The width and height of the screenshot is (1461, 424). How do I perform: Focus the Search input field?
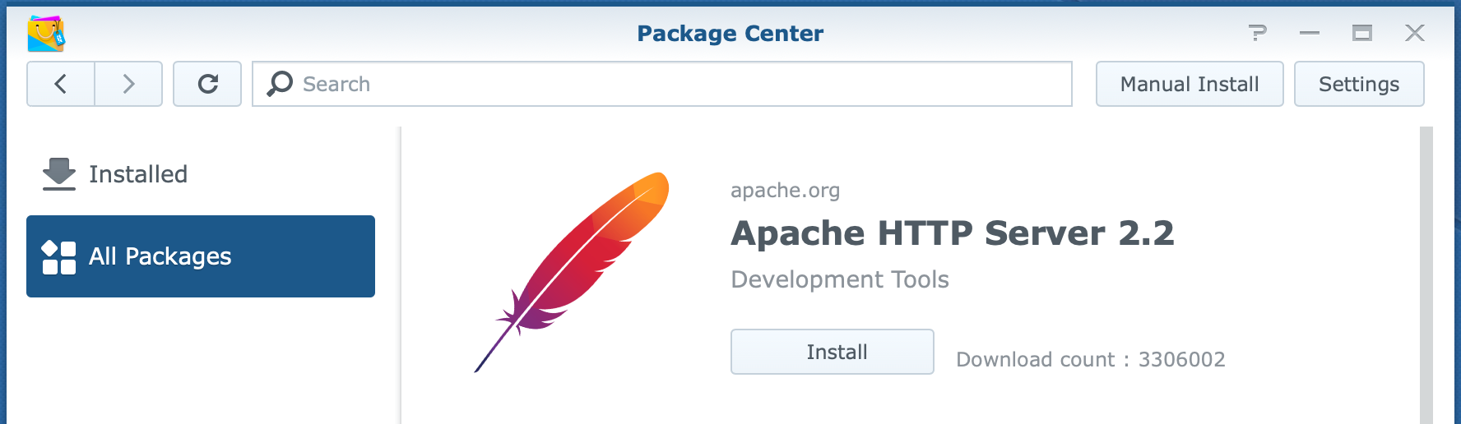click(x=662, y=84)
